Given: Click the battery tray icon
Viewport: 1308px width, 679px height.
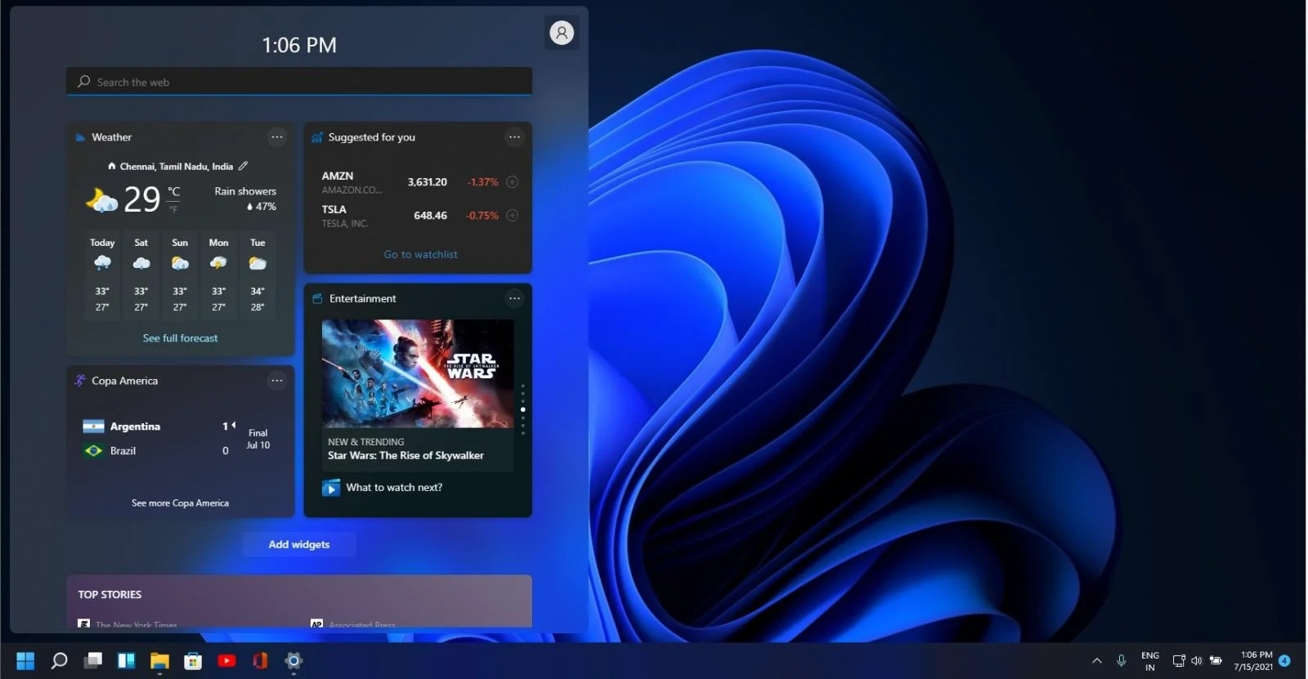Looking at the screenshot, I should tap(1216, 660).
